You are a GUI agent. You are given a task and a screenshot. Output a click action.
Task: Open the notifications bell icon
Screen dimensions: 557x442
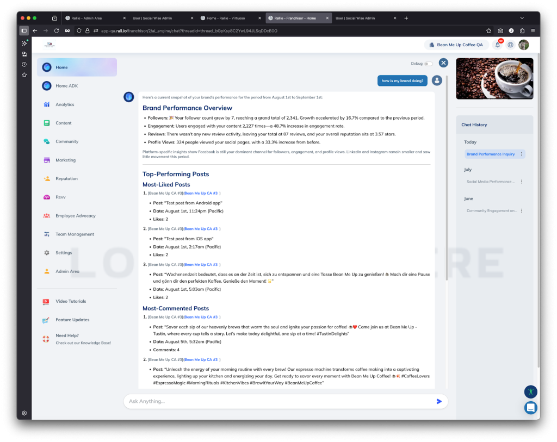tap(497, 45)
